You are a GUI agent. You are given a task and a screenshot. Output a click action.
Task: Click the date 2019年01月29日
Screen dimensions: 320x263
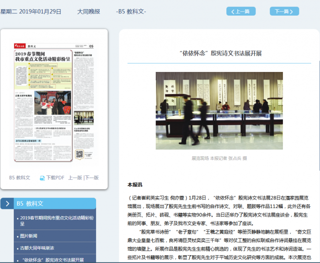(x=40, y=11)
